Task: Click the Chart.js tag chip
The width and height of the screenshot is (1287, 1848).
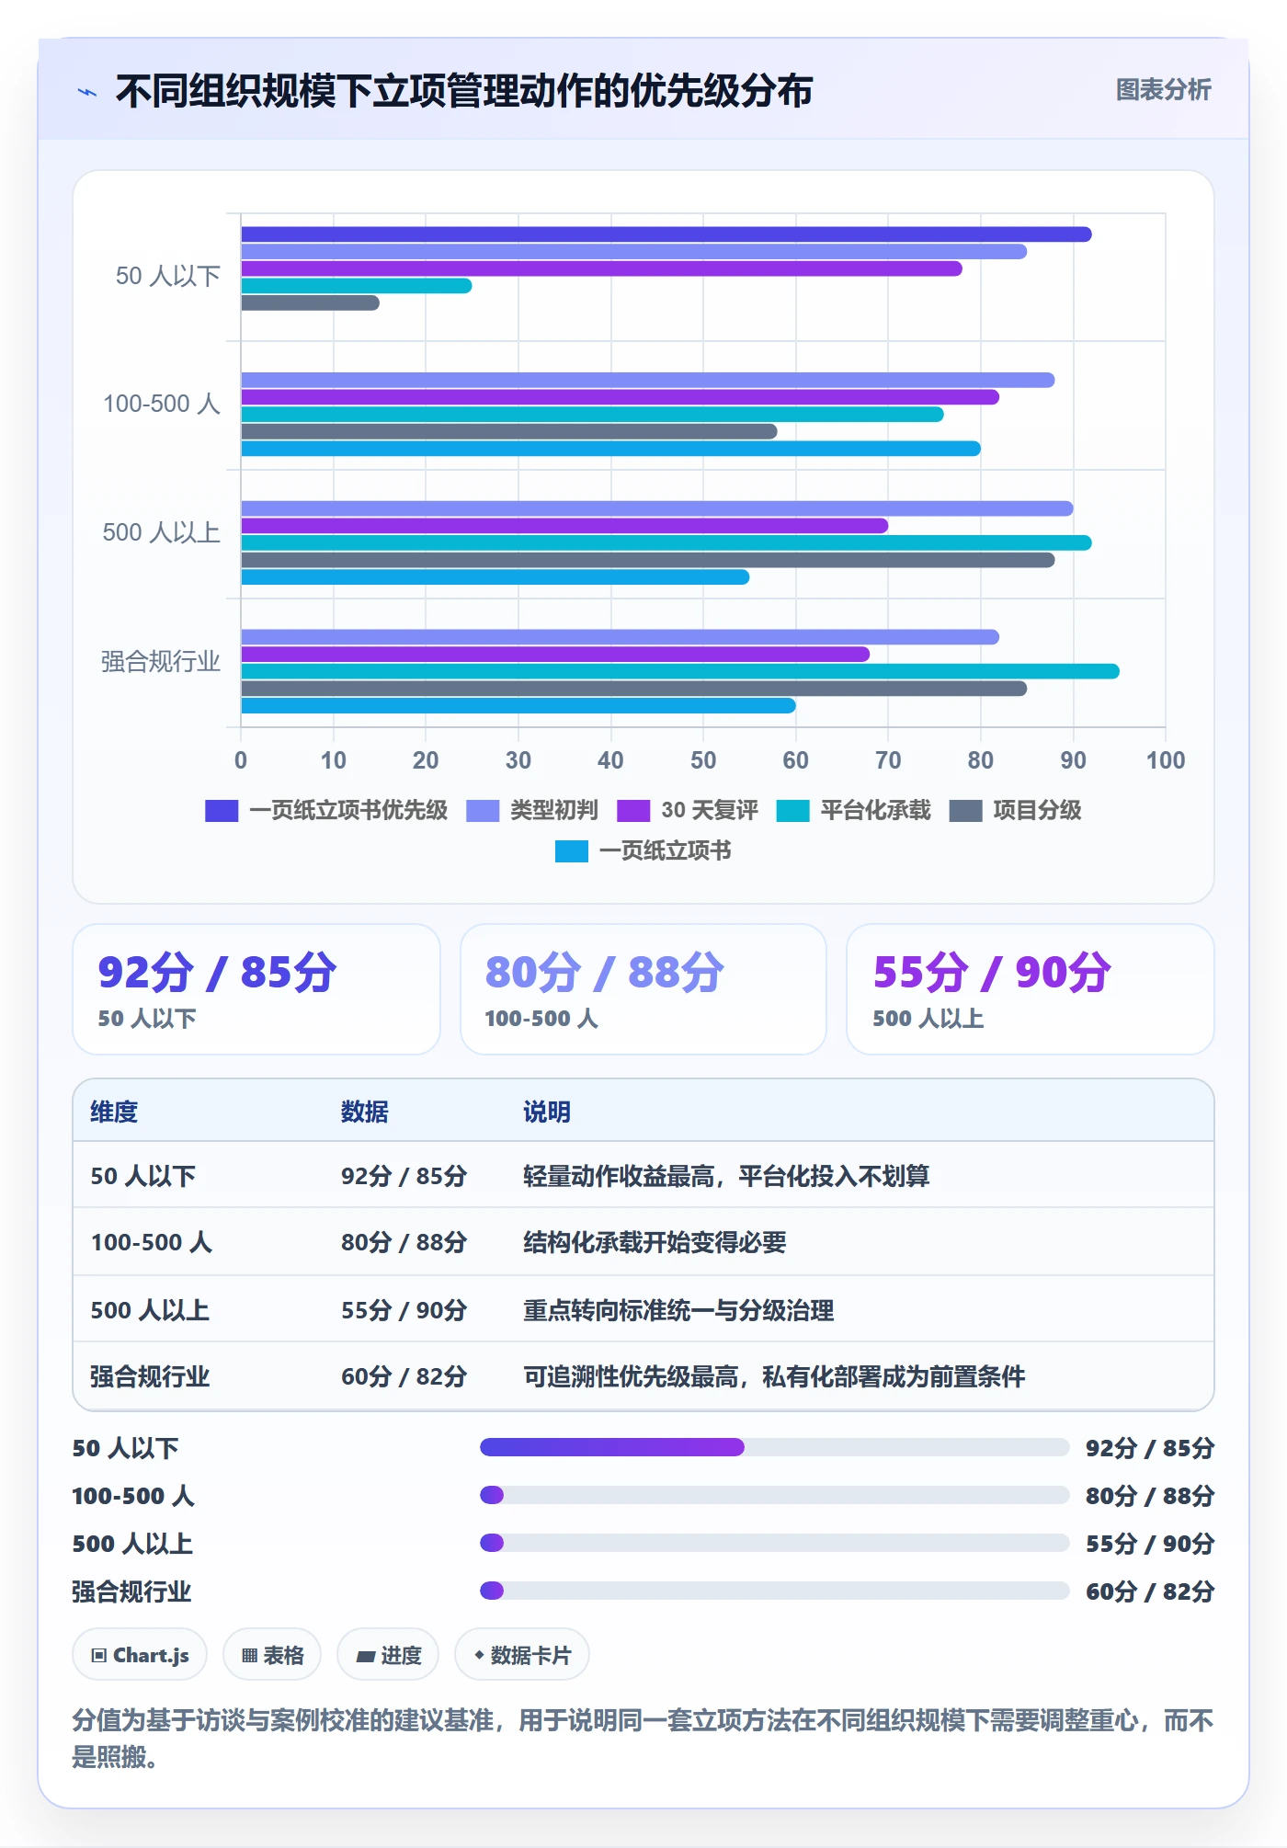Action: (x=140, y=1655)
